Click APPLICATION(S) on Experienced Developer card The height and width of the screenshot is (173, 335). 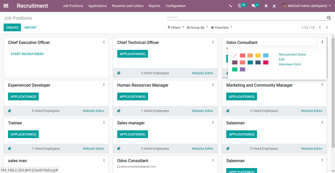pyautogui.click(x=23, y=96)
